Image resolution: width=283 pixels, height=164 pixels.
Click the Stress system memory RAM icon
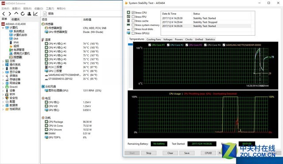128,25
